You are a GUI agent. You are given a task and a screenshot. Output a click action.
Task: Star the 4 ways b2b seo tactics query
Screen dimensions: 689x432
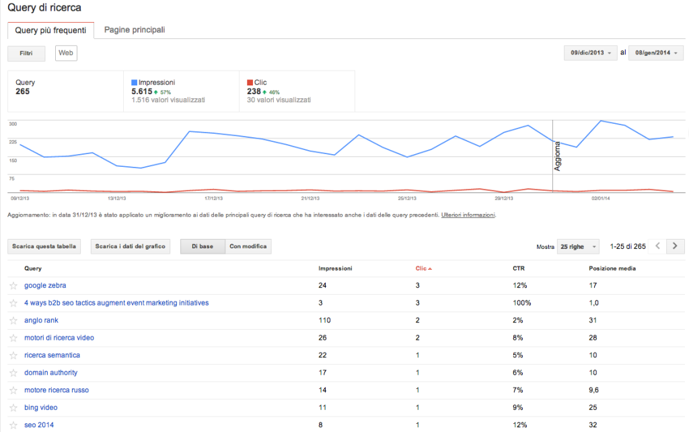[13, 303]
